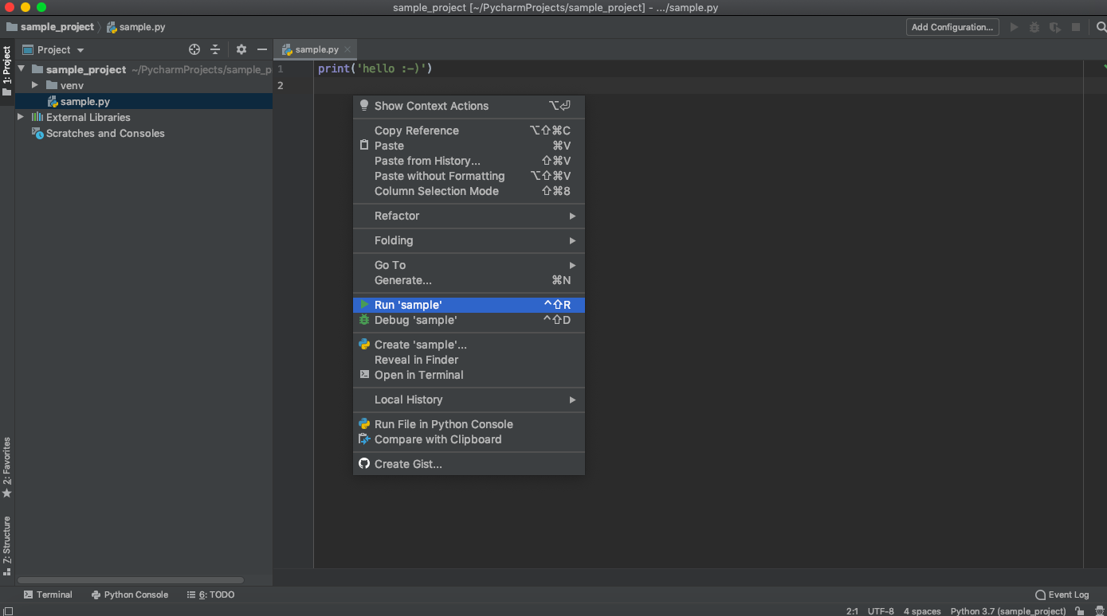Click the compare icon beside Compare with Clipboard
Image resolution: width=1107 pixels, height=616 pixels.
(x=364, y=439)
